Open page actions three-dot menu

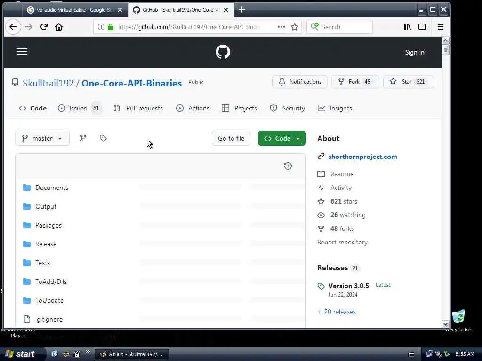(x=281, y=27)
